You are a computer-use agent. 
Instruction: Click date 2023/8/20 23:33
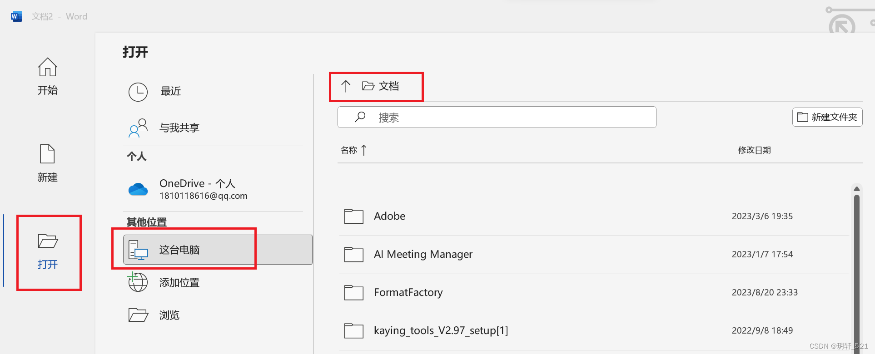click(x=765, y=293)
